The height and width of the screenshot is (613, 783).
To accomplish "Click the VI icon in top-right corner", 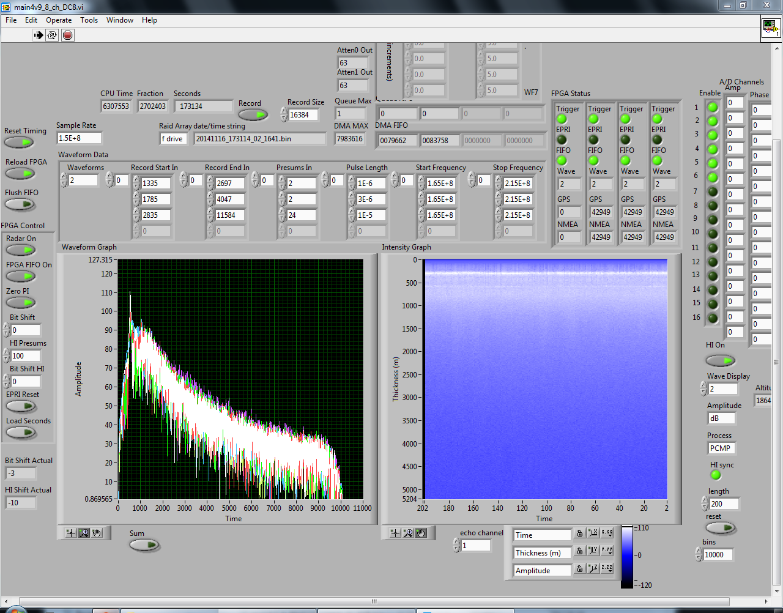I will [x=770, y=28].
